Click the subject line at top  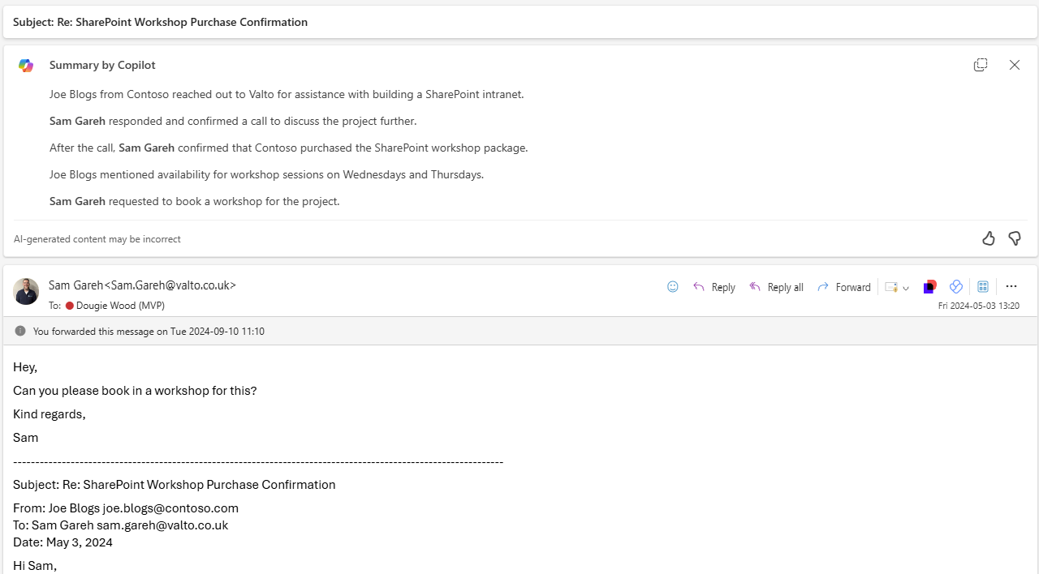pos(160,22)
